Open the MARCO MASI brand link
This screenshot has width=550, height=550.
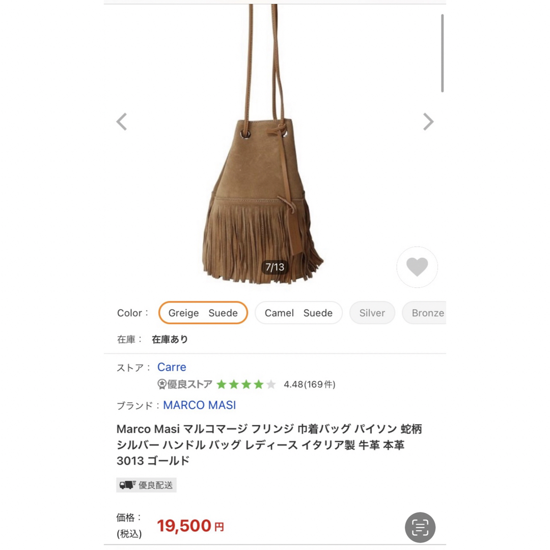[200, 405]
